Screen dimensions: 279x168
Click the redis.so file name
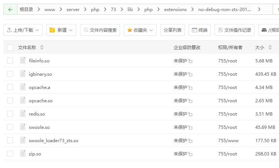tap(37, 114)
